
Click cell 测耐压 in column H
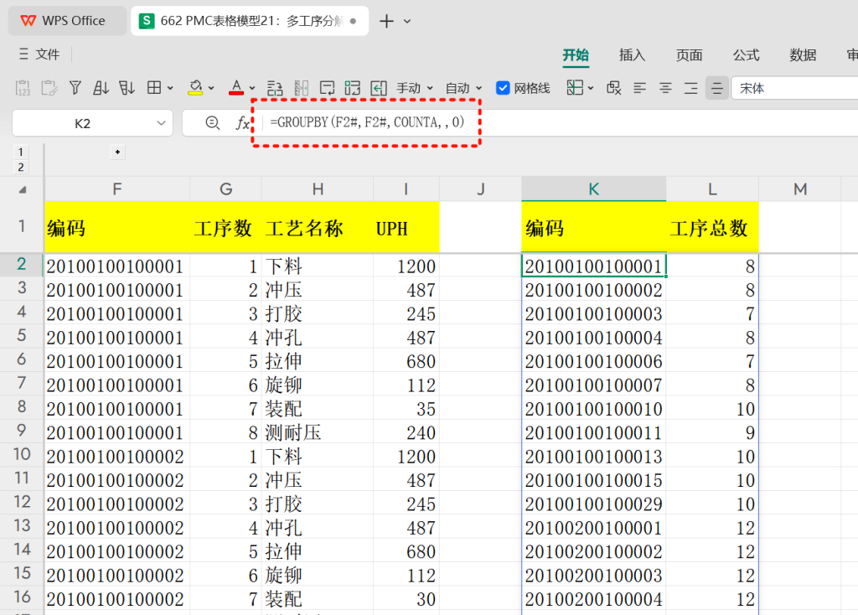click(x=318, y=433)
